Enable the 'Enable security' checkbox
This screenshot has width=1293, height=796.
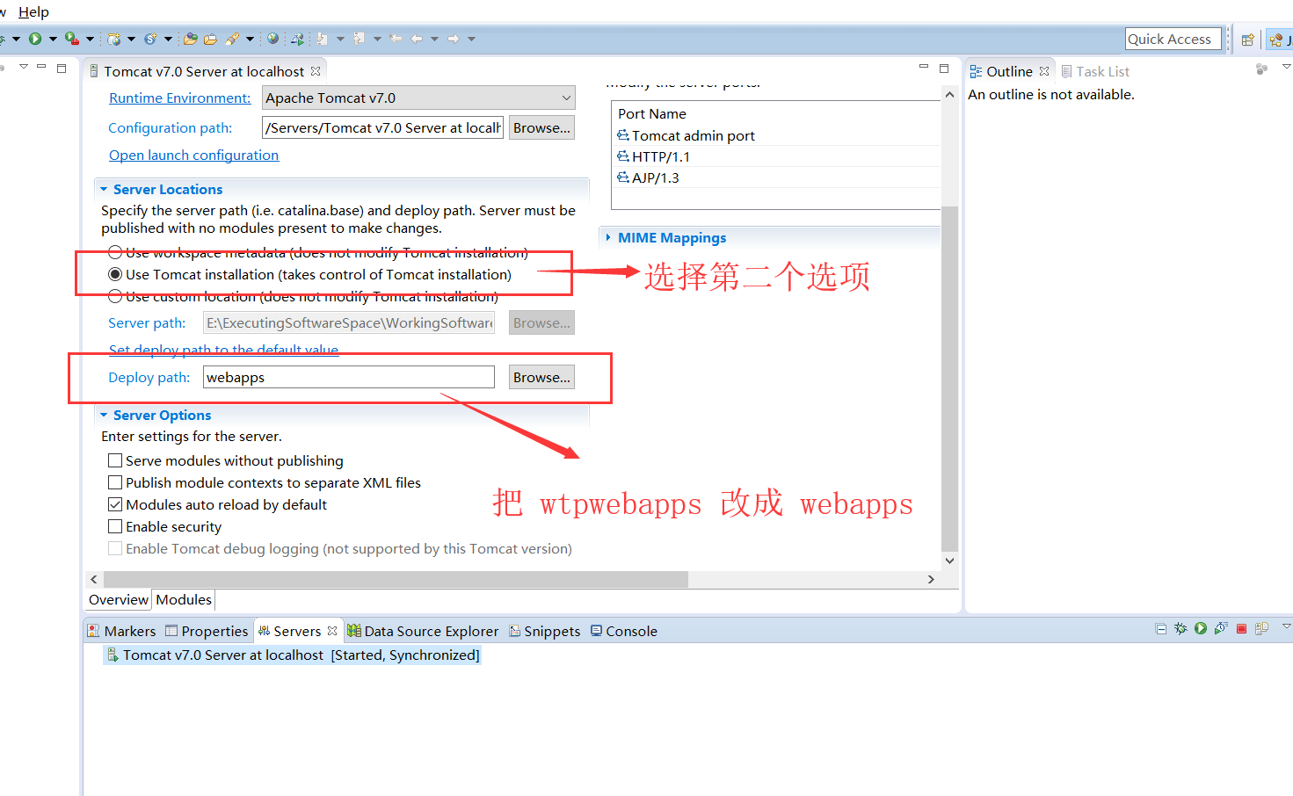115,526
